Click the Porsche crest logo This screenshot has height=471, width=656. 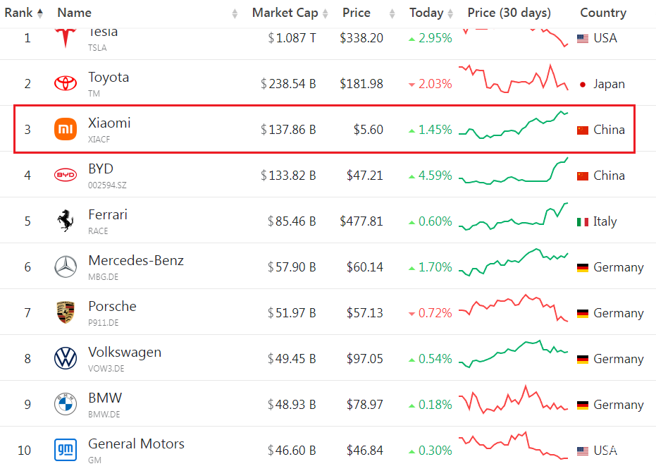[x=66, y=313]
